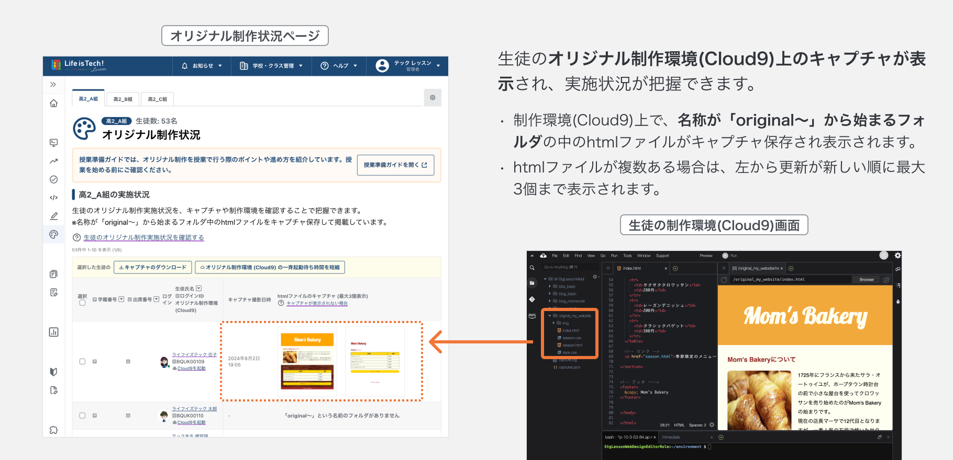Image resolution: width=953 pixels, height=460 pixels.
Task: Click the Cloud9 一斉起動待ち時間を短縮 button
Action: pos(270,267)
